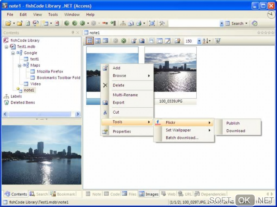The width and height of the screenshot is (277, 207).
Task: Switch to the Images tab
Action: click(x=149, y=194)
